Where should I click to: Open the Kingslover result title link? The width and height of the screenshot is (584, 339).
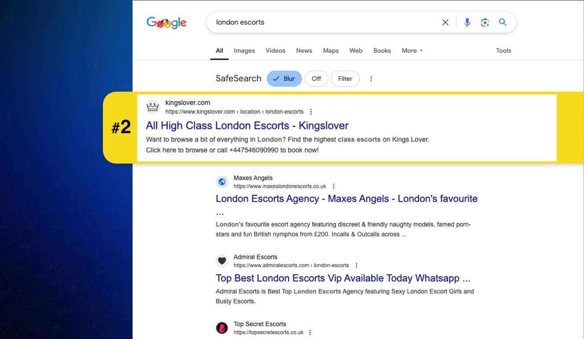[x=247, y=126]
